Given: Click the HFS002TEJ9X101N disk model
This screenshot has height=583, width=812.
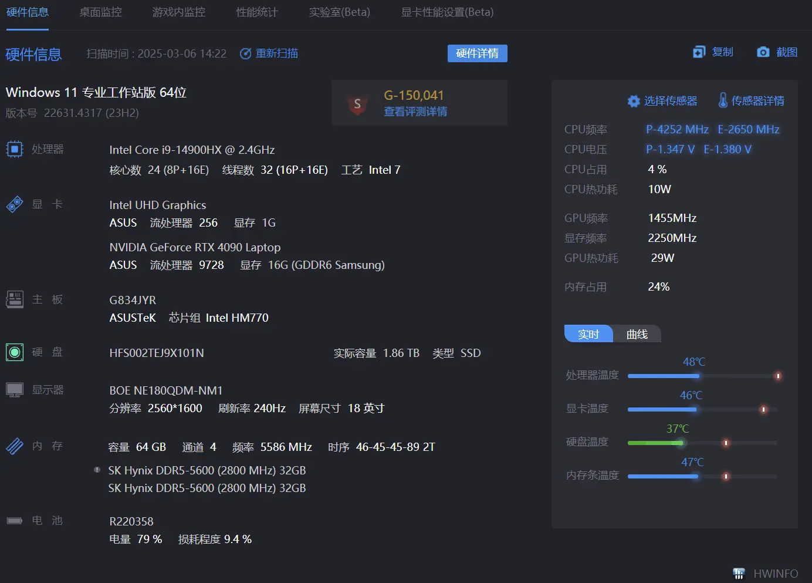Looking at the screenshot, I should tap(157, 353).
